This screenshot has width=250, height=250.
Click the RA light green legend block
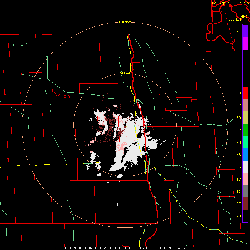[x=245, y=142]
